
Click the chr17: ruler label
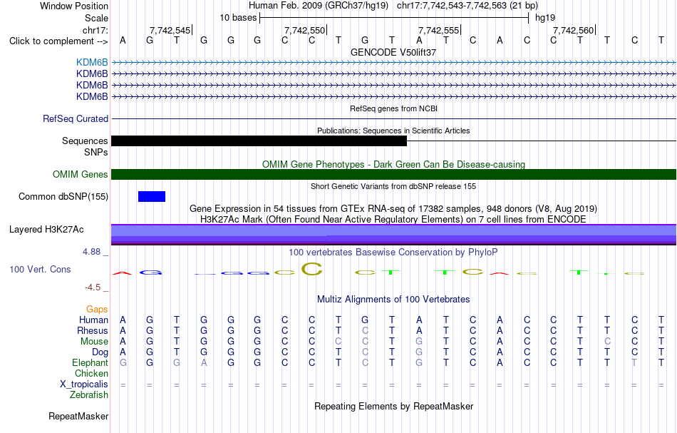click(95, 30)
